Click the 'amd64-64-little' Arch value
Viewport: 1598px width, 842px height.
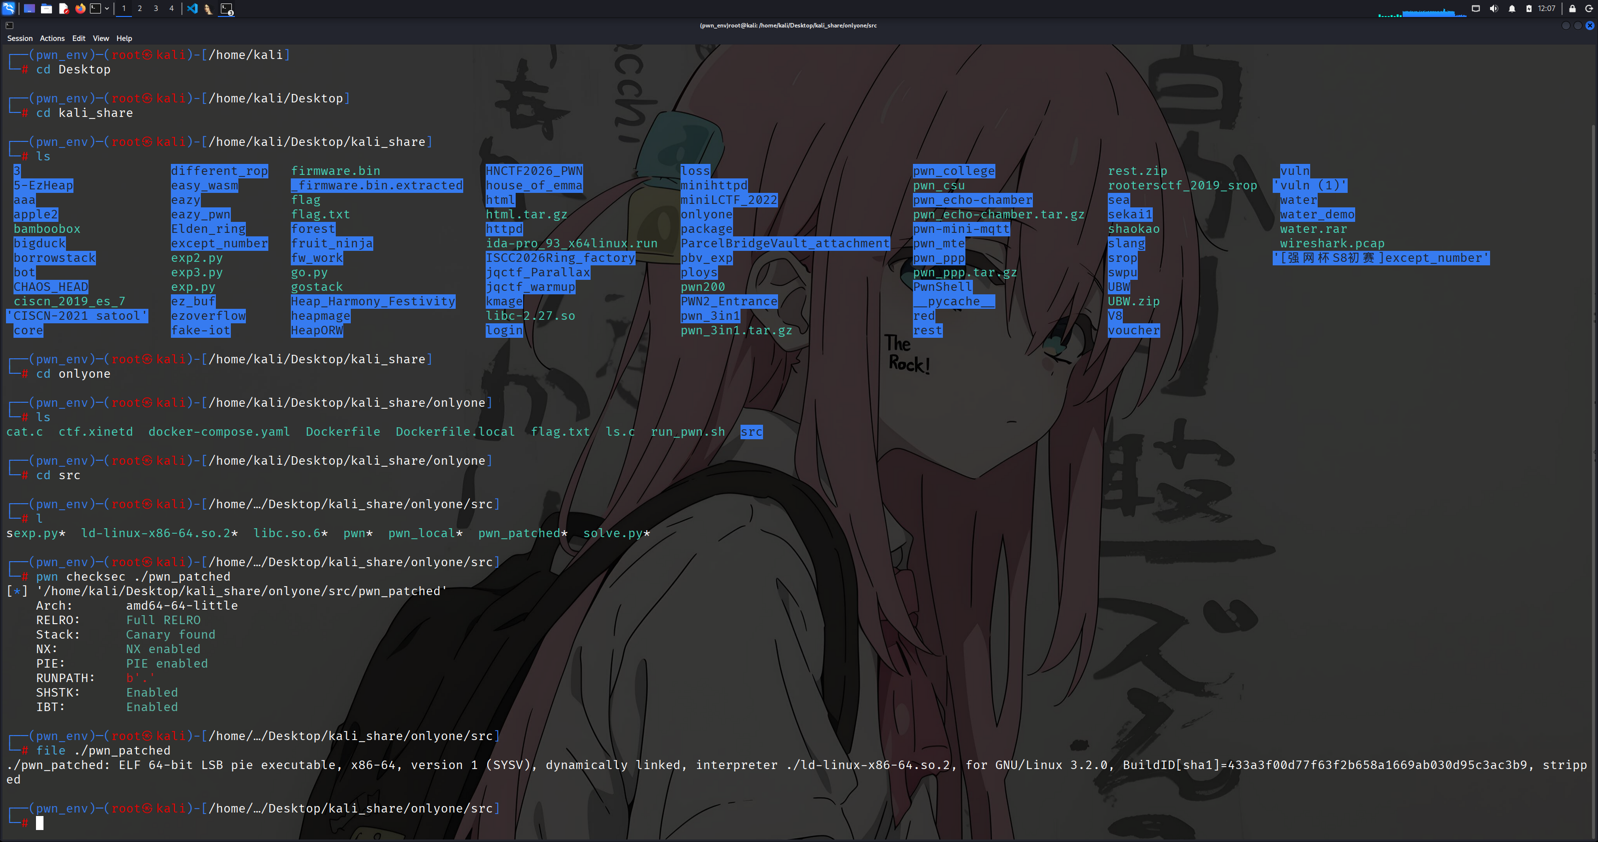point(182,606)
